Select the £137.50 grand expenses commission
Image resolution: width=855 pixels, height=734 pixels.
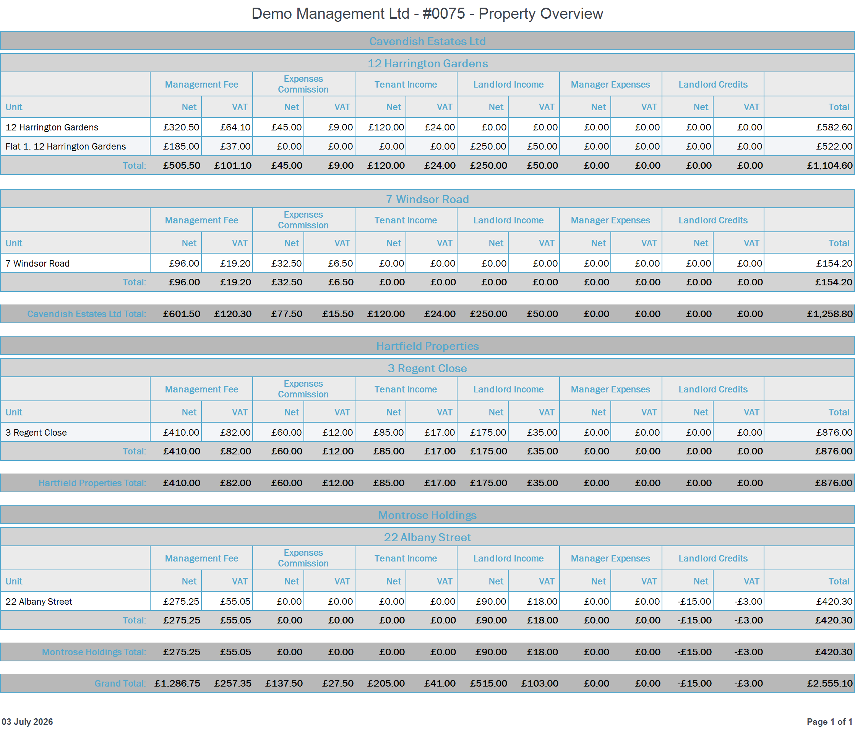pos(284,683)
